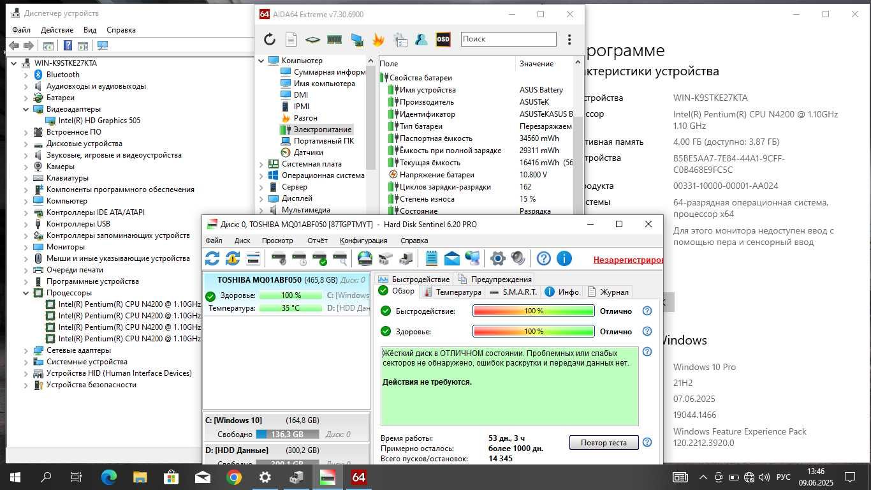Click the AIDA64 monitor diagnostics toolbar icon

point(356,40)
